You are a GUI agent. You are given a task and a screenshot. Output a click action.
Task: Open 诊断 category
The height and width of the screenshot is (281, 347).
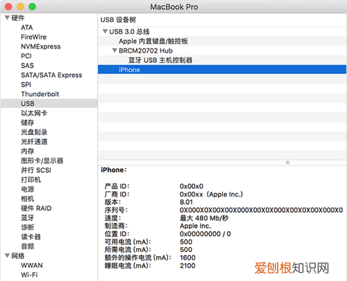27,227
